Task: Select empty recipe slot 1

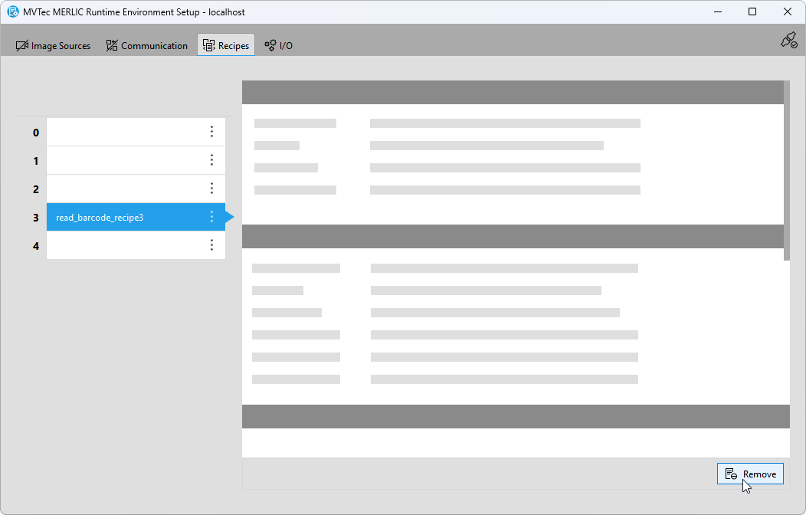Action: (123, 160)
